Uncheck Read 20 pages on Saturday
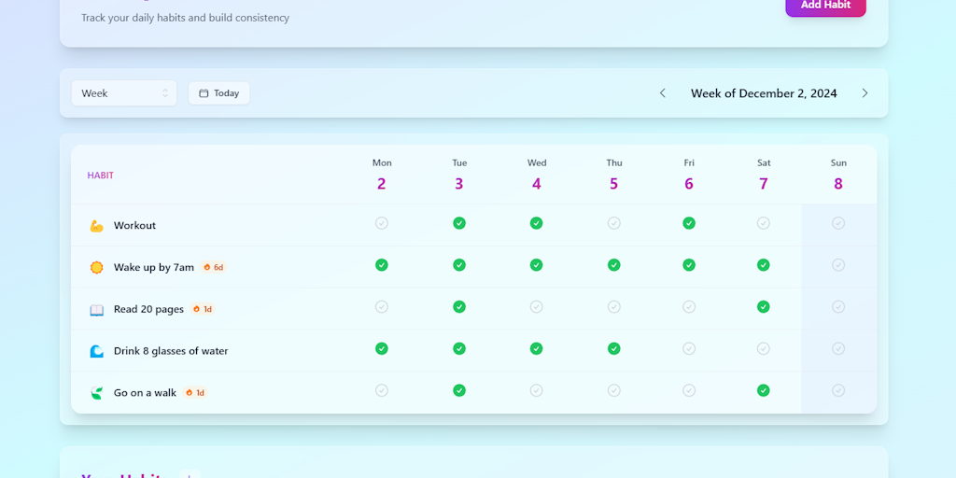Viewport: 956px width, 478px height. point(764,306)
